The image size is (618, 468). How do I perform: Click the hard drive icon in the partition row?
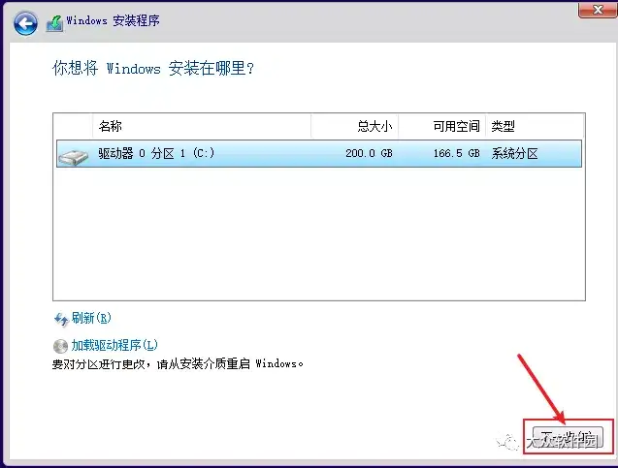pos(74,157)
